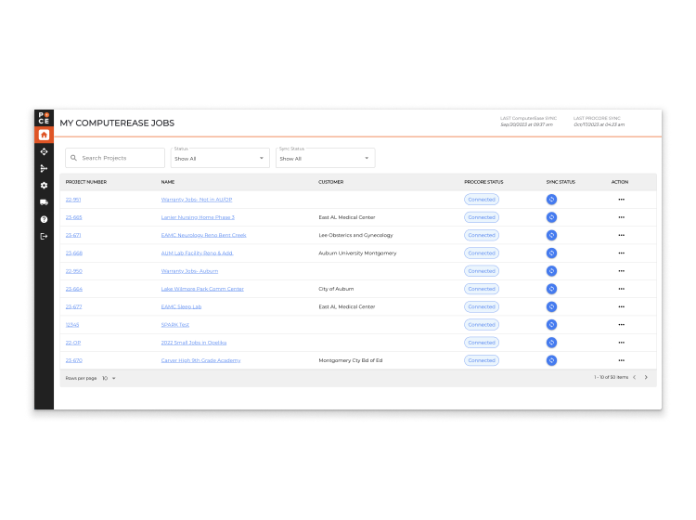
Task: Open the Carver High 9th Grade Academy link
Action: 200,360
